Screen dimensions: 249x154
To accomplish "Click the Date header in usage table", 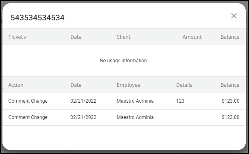I will [x=76, y=37].
